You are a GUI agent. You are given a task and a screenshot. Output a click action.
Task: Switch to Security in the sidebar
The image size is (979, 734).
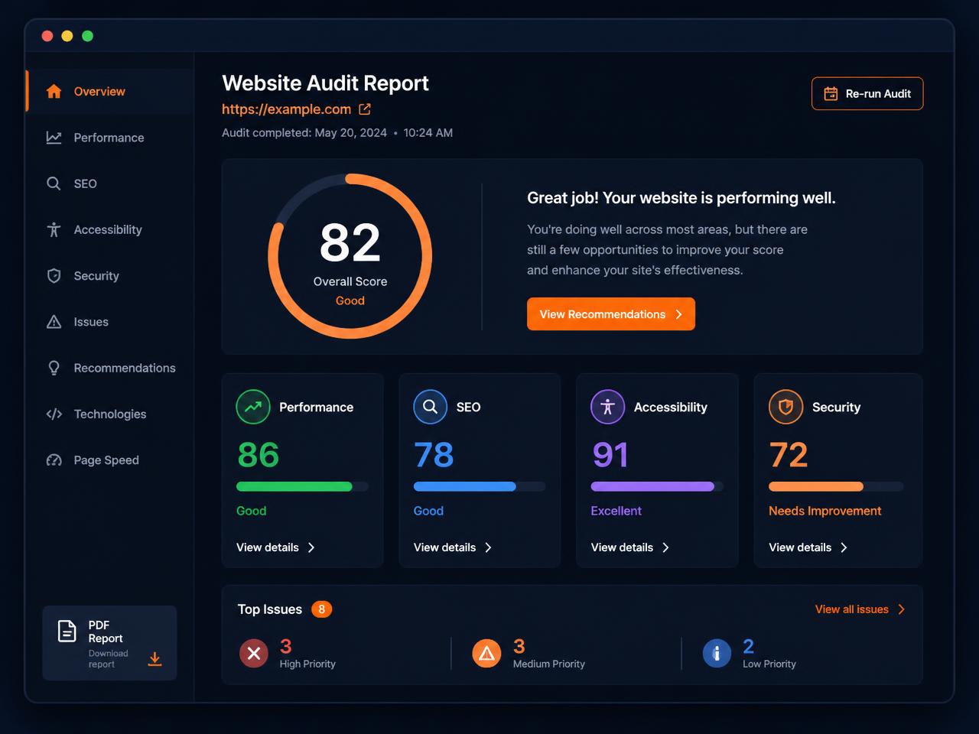tap(109, 276)
